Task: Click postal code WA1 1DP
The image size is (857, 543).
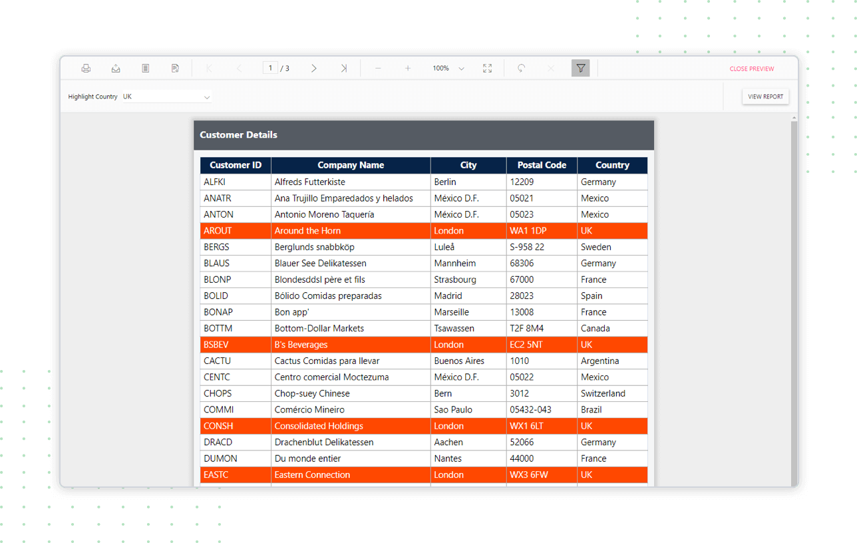Action: coord(542,231)
